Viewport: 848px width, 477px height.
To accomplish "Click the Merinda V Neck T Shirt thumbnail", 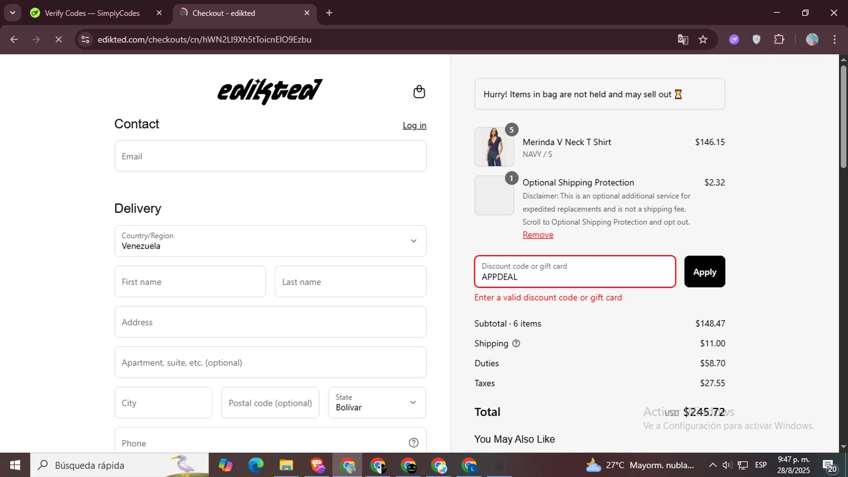I will coord(494,147).
